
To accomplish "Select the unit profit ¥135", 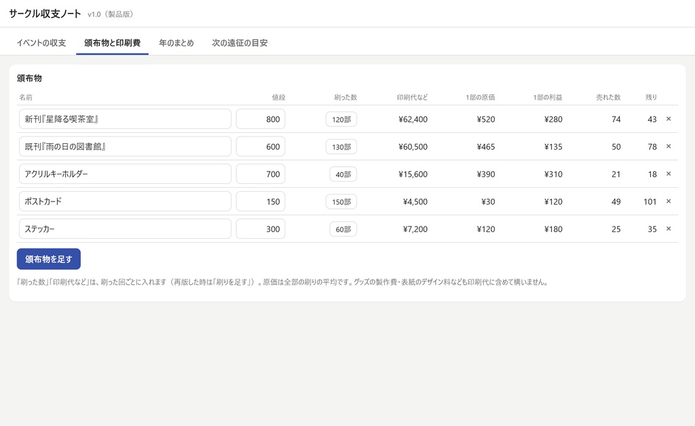I will tap(553, 147).
